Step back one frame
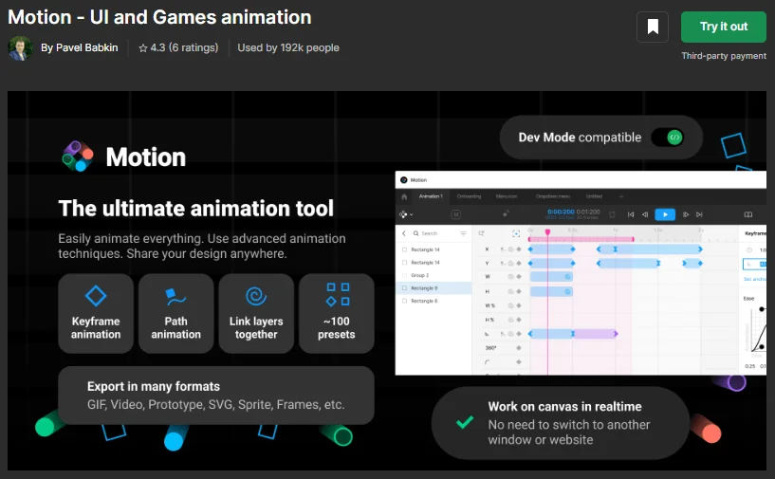 pos(644,214)
